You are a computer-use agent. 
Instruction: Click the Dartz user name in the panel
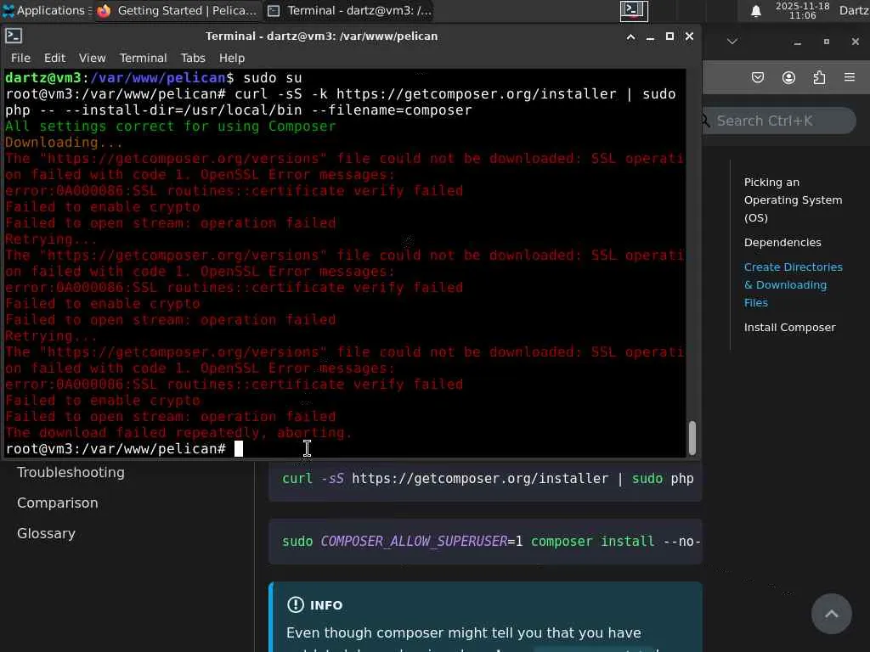tap(854, 10)
